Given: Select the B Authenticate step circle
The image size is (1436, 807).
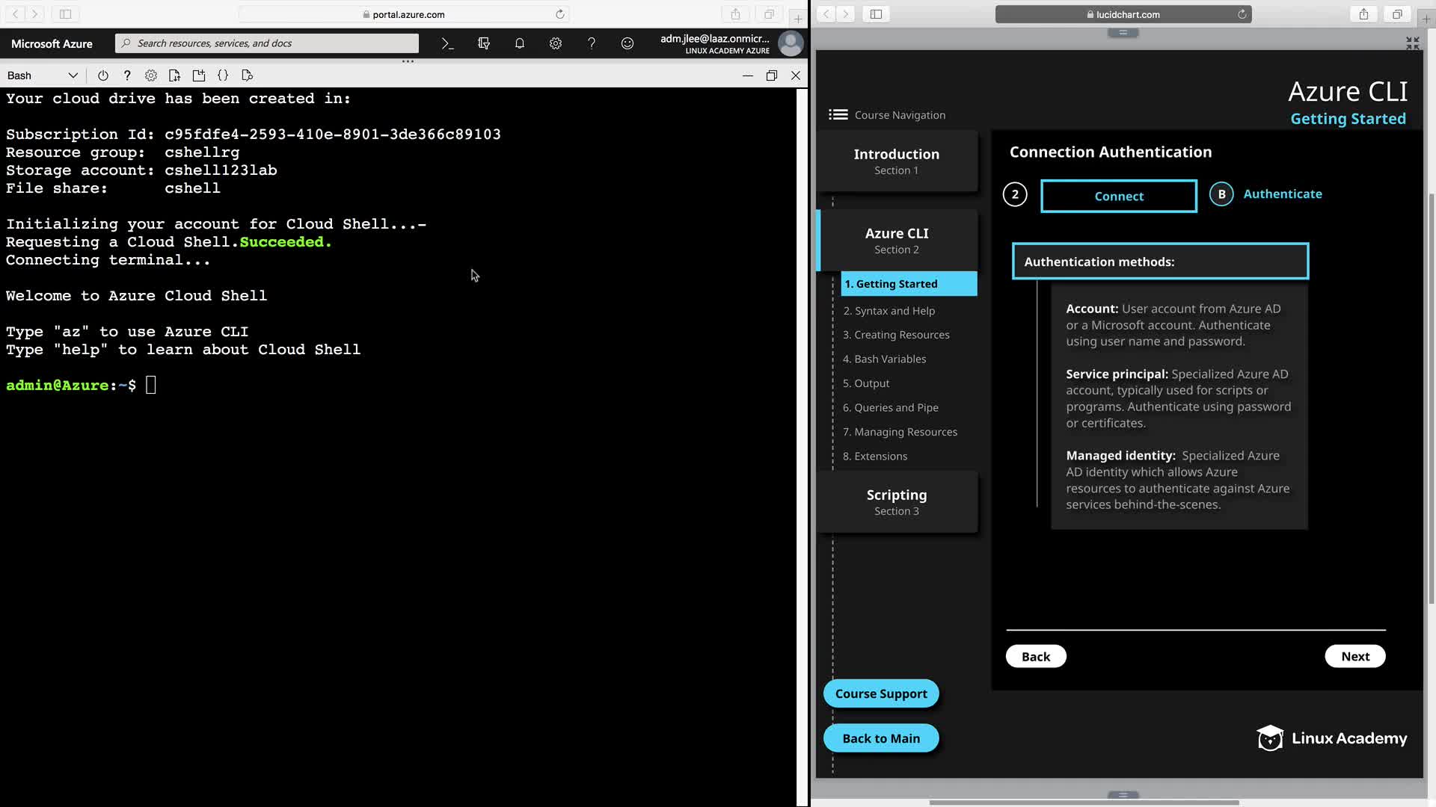Looking at the screenshot, I should 1221,194.
